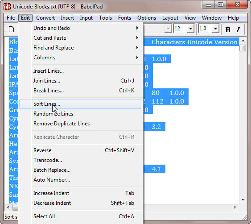Click the horizontal scrollbar left arrow
251x224 pixels.
point(8,207)
